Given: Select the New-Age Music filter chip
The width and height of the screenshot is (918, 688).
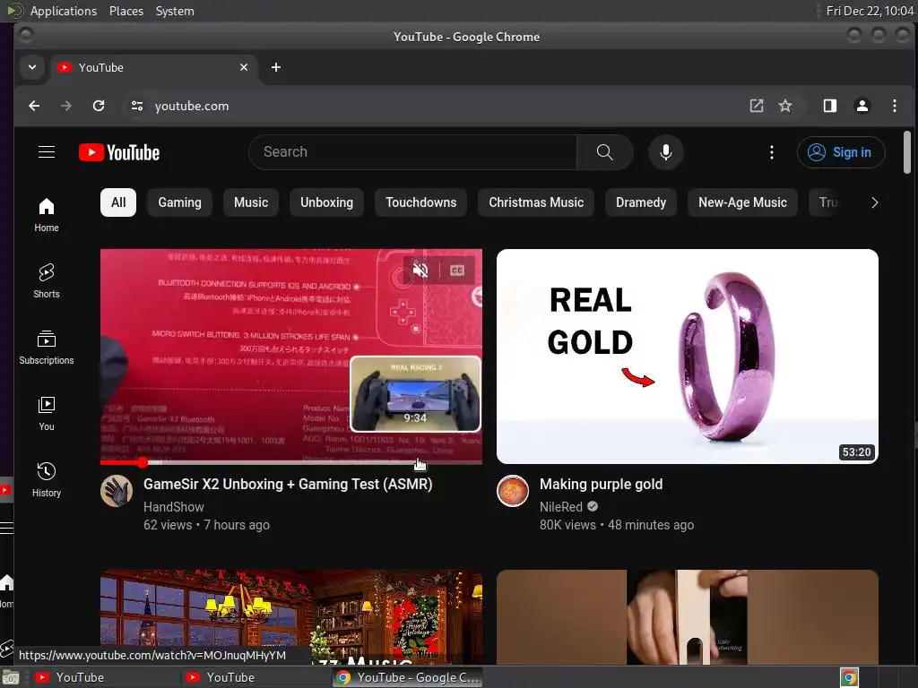Looking at the screenshot, I should 742,202.
